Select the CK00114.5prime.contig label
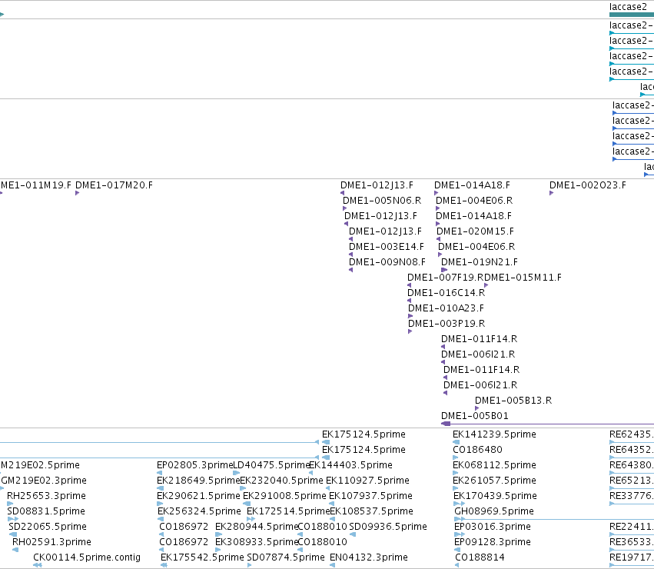Screen dimensions: 654x569 click(87, 557)
